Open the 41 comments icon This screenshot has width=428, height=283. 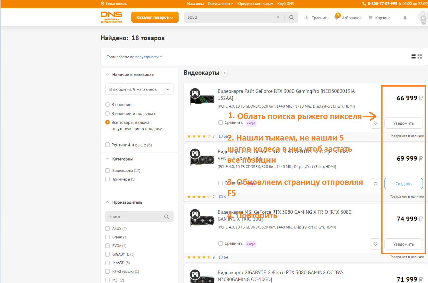click(221, 197)
